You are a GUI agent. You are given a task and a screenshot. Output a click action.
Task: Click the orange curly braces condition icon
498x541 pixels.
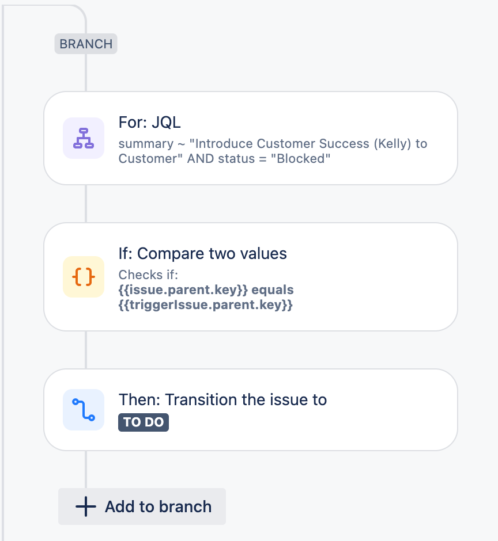(x=84, y=277)
